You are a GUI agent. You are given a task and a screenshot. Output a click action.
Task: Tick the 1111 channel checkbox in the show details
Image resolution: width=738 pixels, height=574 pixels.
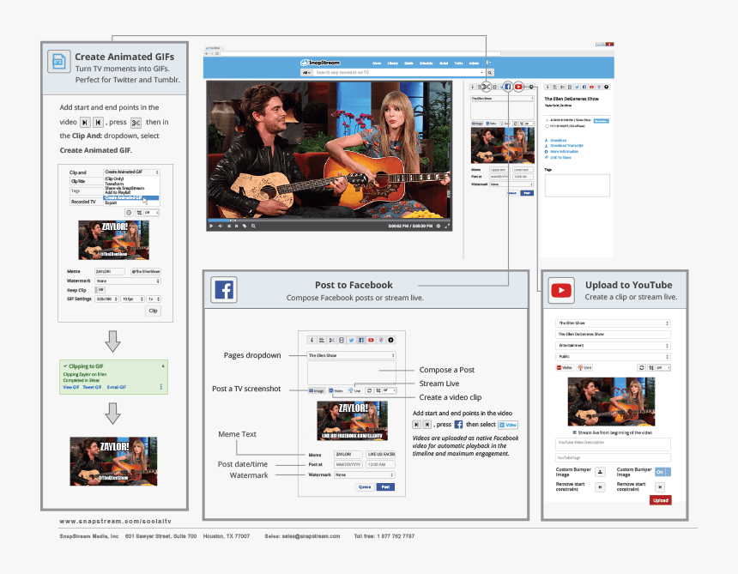click(x=547, y=126)
